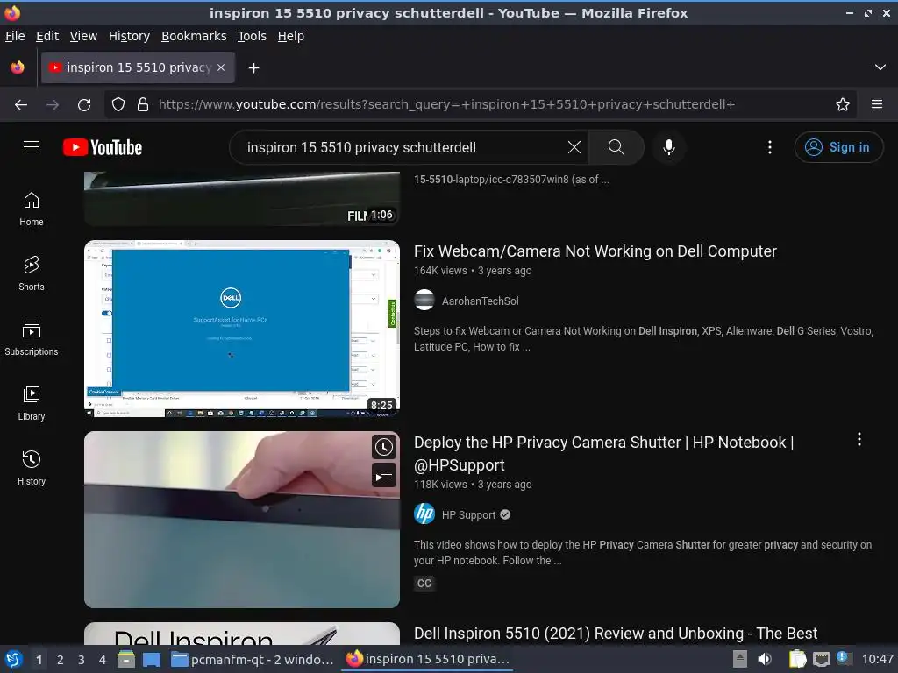Click the CC badge under HP video
The height and width of the screenshot is (673, 898).
(424, 583)
